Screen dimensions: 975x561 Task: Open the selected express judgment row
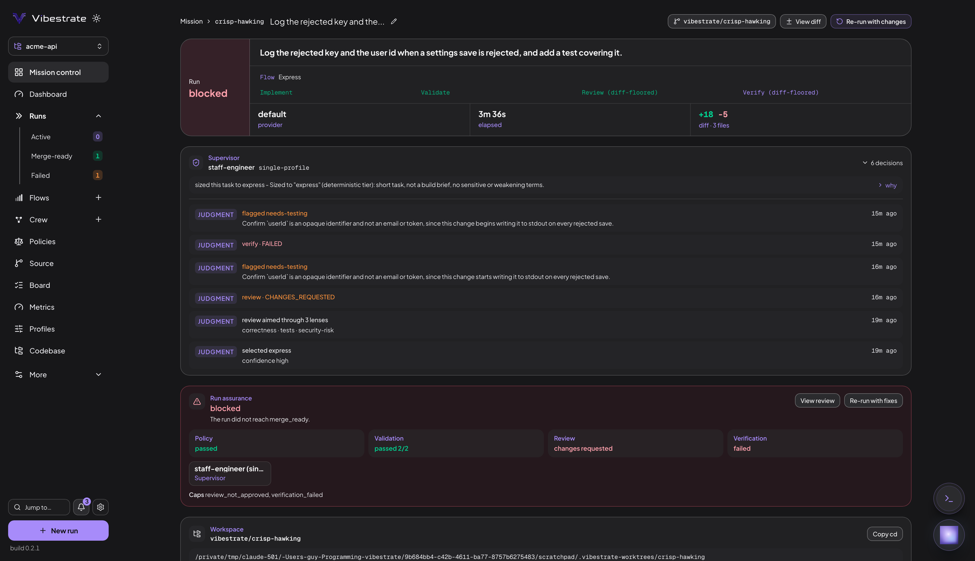coord(545,355)
